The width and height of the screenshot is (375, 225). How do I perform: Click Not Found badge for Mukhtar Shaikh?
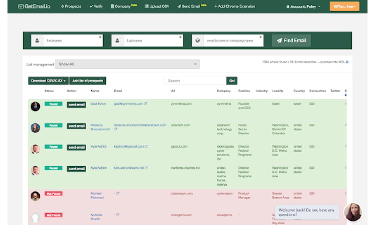pyautogui.click(x=53, y=215)
